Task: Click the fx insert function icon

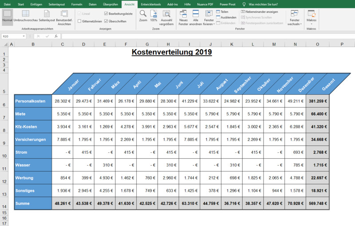Action: (x=56, y=36)
